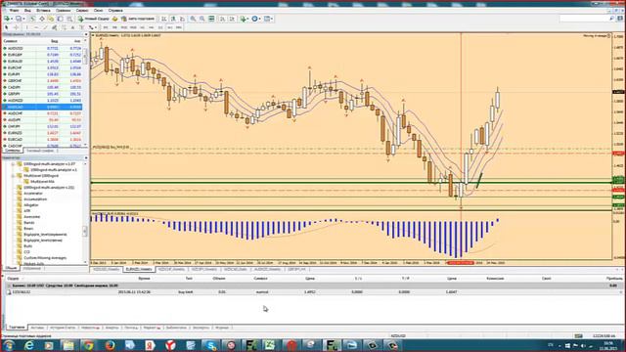The image size is (626, 352).
Task: Select the crosshair tool
Action: [16, 27]
